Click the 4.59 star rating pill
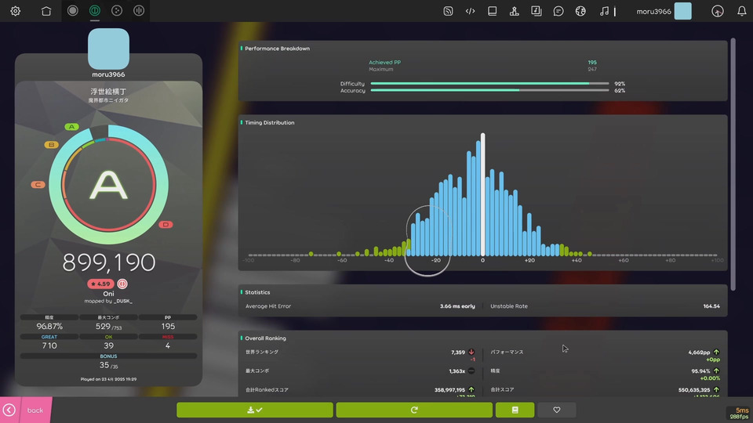Viewport: 753px width, 423px height. point(100,284)
